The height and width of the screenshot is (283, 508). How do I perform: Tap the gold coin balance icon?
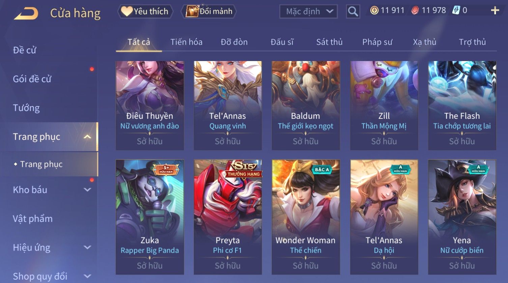pos(374,10)
